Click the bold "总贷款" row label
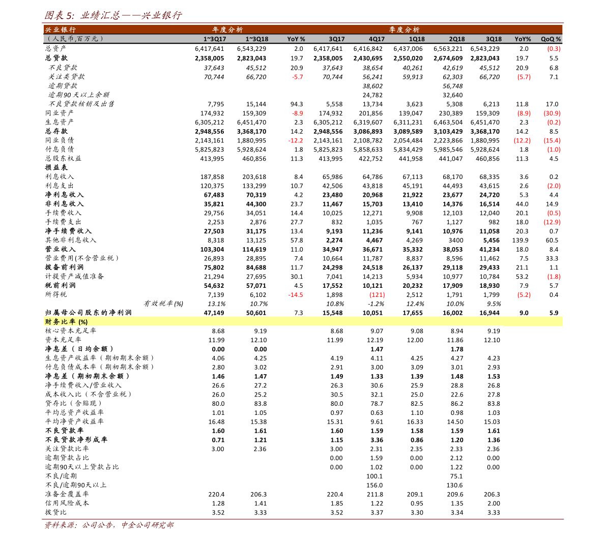This screenshot has width=606, height=540. point(56,58)
